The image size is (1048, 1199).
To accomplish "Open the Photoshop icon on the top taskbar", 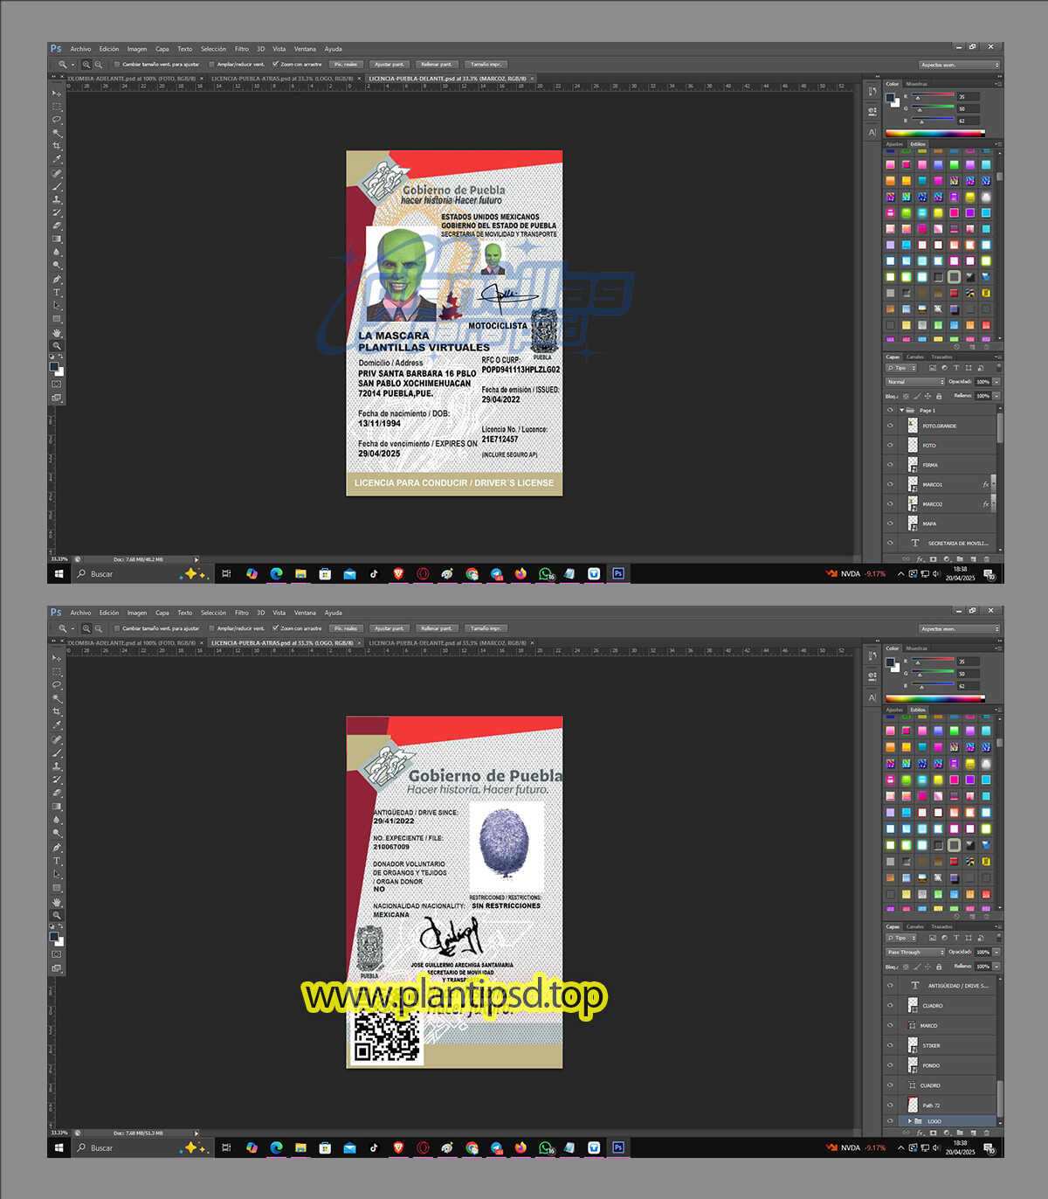I will pyautogui.click(x=618, y=573).
